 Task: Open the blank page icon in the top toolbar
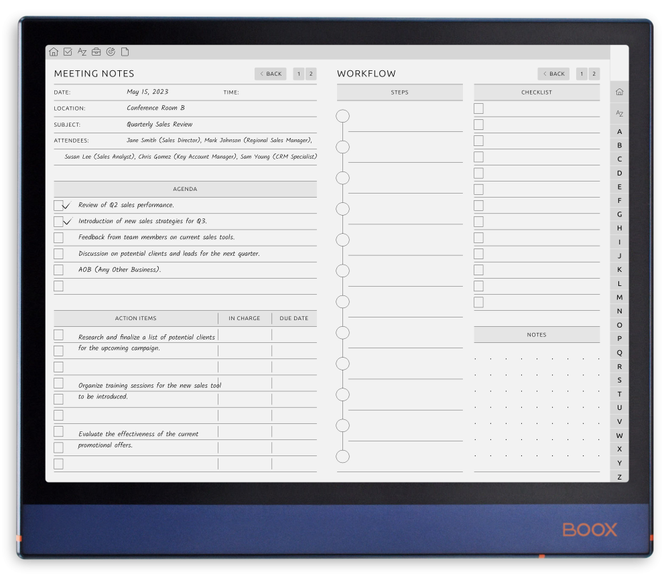[125, 52]
